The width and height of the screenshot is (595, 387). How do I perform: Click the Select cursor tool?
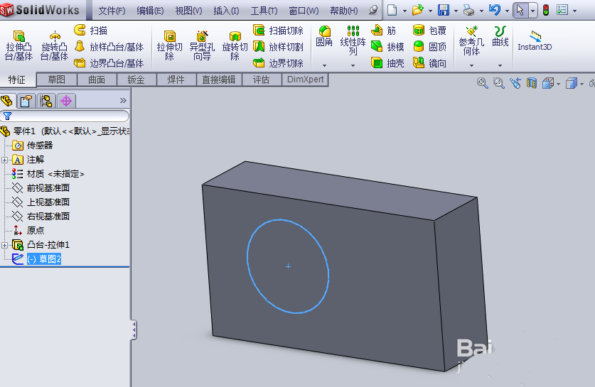[x=520, y=10]
